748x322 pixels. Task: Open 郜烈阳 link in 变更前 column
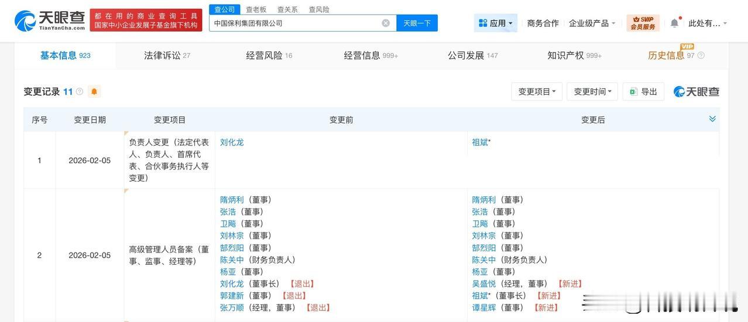[232, 248]
